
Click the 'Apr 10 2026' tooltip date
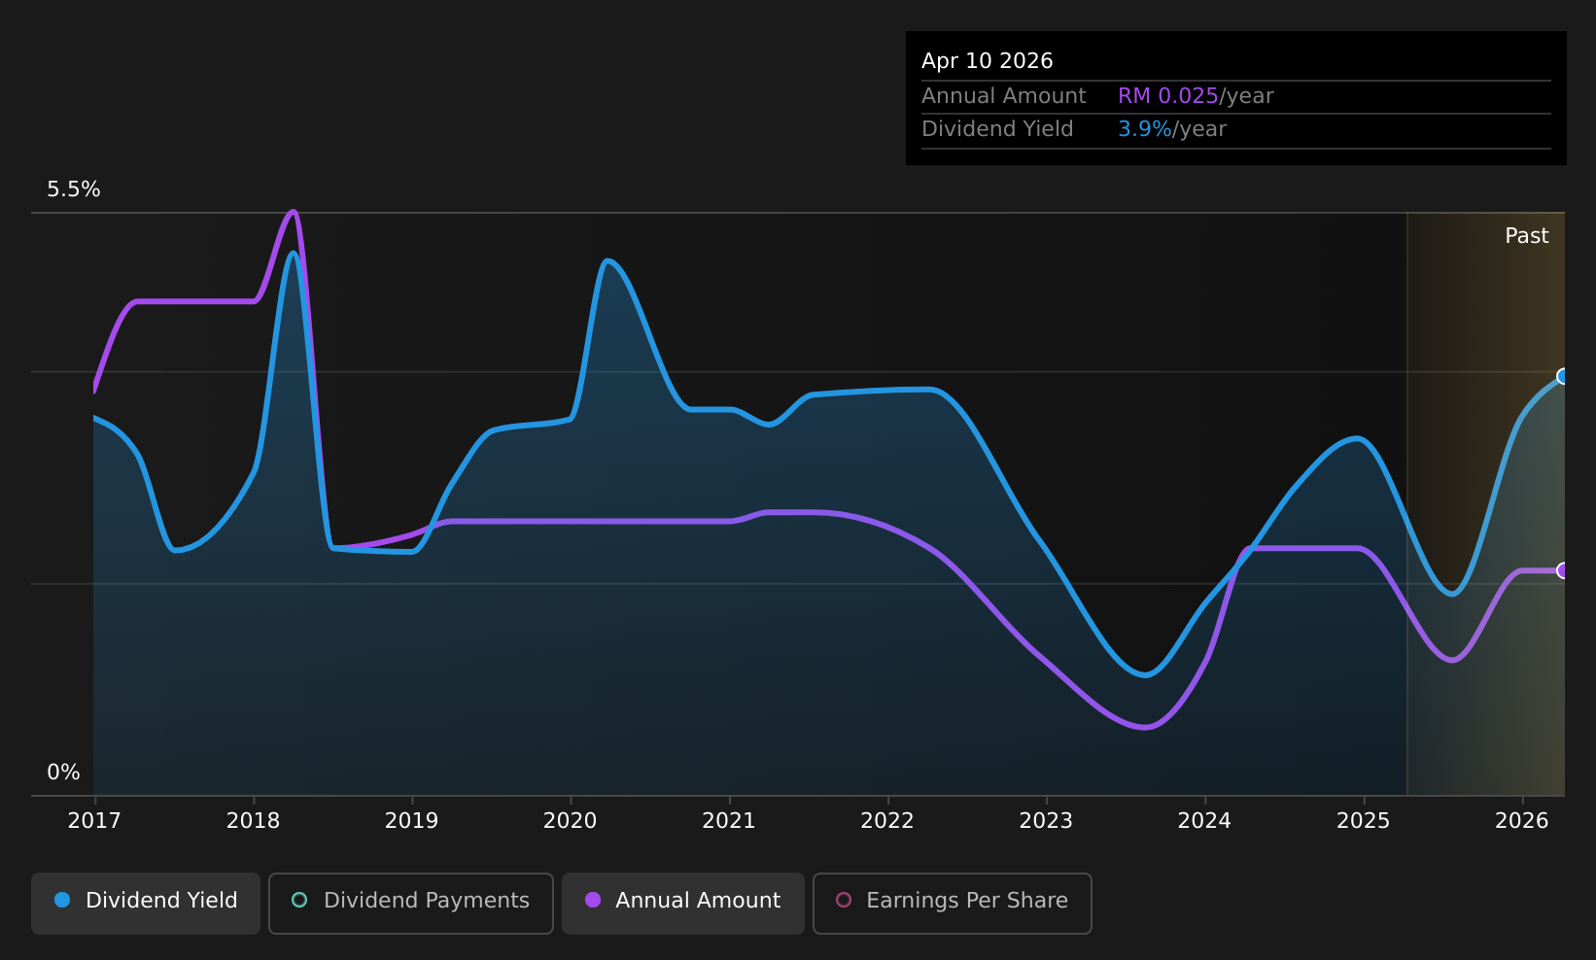pyautogui.click(x=987, y=61)
